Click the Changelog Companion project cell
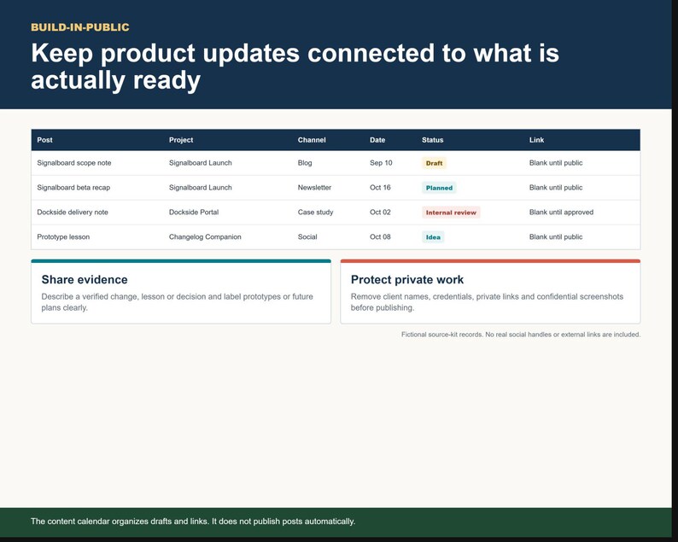Image resolution: width=678 pixels, height=542 pixels. 205,236
